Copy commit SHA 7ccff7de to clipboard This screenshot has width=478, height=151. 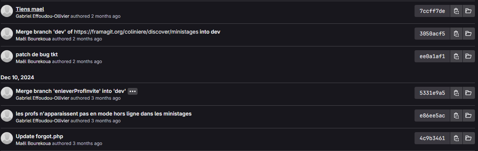click(x=456, y=11)
